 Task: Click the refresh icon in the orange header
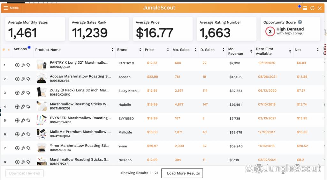point(312,8)
